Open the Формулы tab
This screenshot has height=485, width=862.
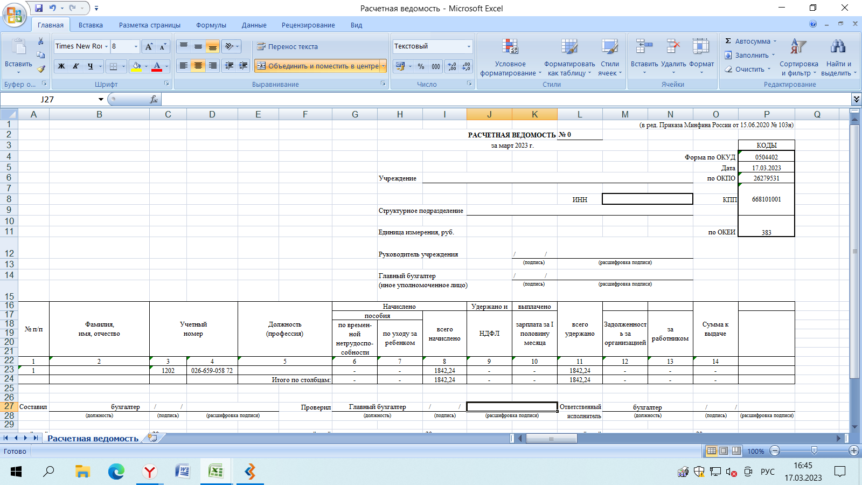(211, 25)
